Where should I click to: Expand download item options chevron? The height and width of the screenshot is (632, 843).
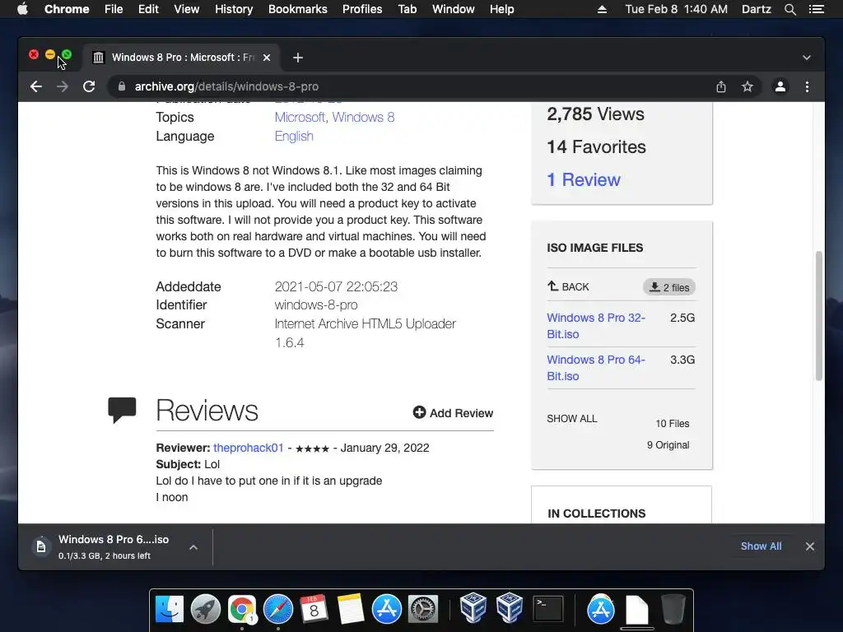click(x=193, y=547)
